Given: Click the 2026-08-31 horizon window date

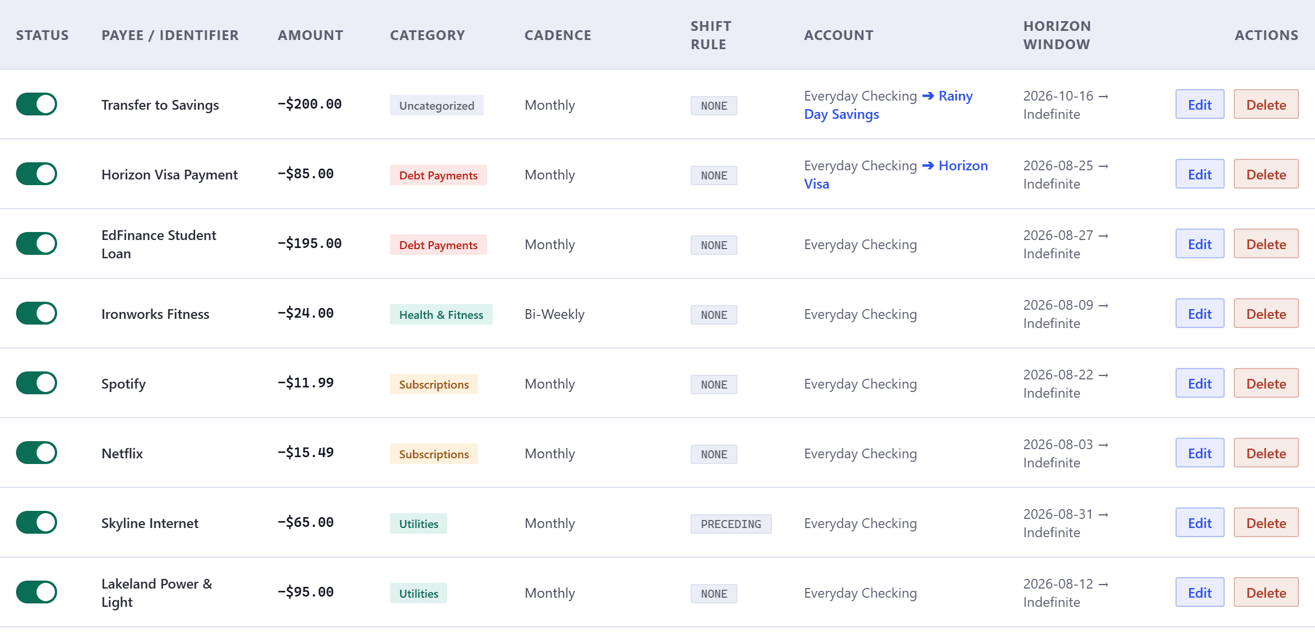Looking at the screenshot, I should (x=1058, y=514).
